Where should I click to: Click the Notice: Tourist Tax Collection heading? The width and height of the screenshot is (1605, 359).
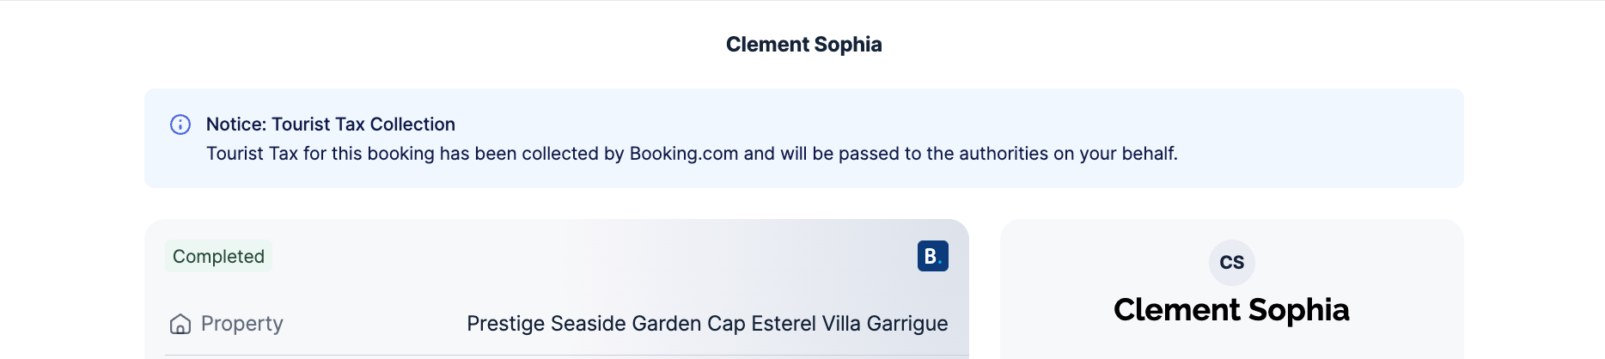point(330,125)
